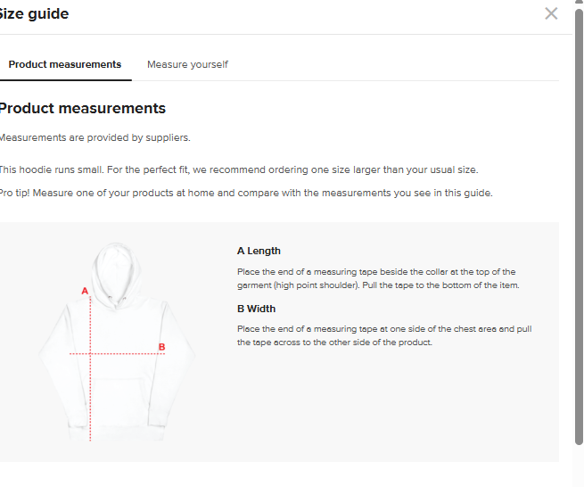Image resolution: width=584 pixels, height=487 pixels.
Task: Click the B Width measuring instructions paragraph
Action: [383, 335]
